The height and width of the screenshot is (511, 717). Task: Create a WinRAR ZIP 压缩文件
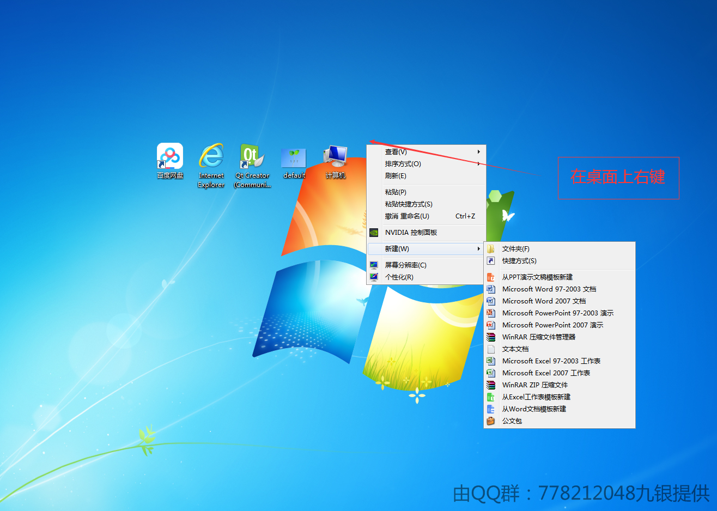click(560, 385)
